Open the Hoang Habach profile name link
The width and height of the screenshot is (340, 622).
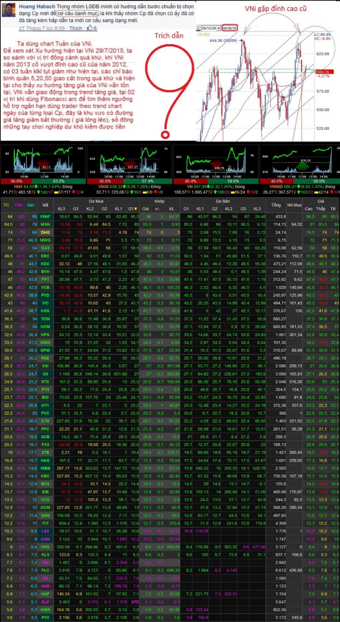[x=37, y=6]
